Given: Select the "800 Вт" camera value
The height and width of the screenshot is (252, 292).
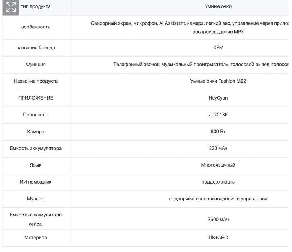Looking at the screenshot, I should pos(218,132).
